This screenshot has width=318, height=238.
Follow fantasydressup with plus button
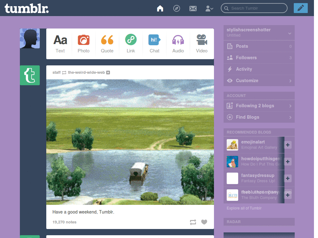click(x=288, y=178)
